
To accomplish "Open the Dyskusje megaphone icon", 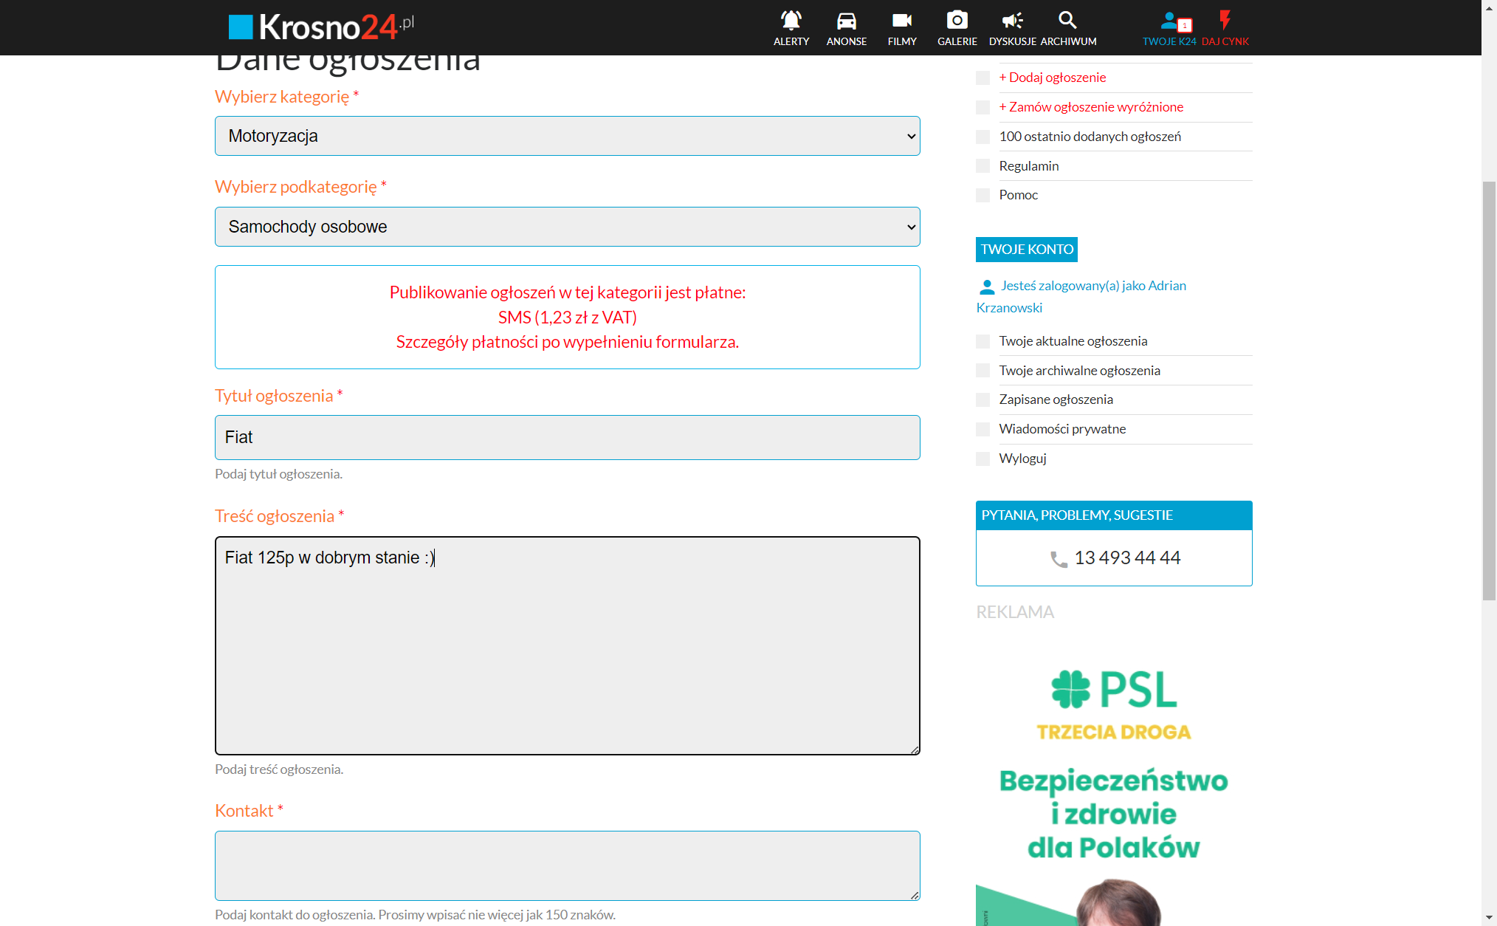I will tap(1012, 20).
